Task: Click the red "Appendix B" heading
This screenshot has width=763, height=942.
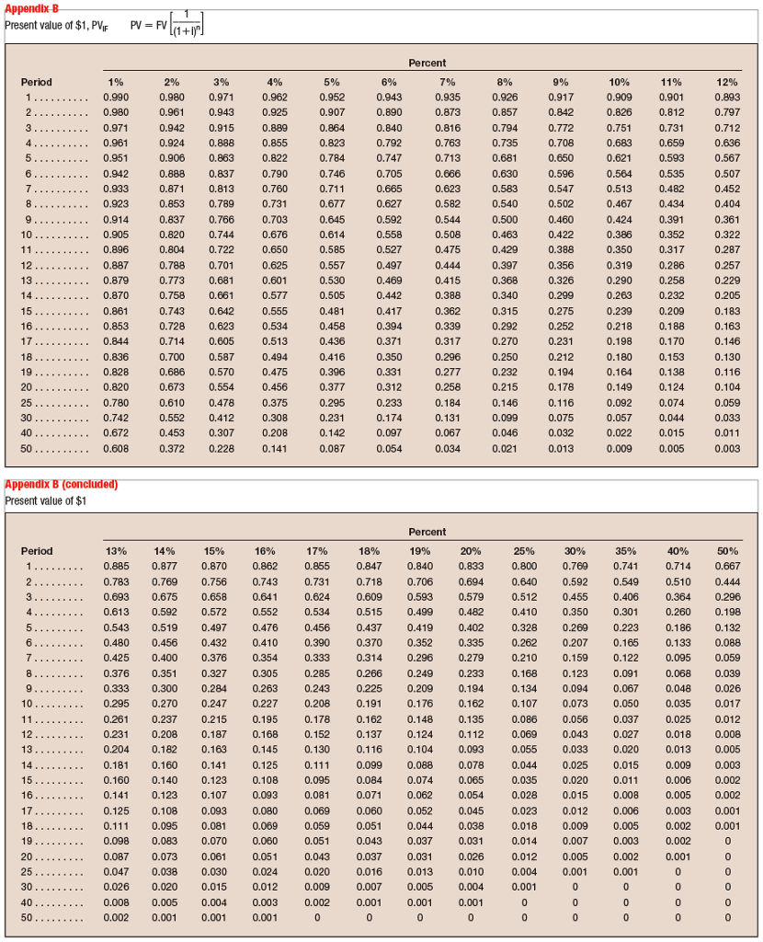Action: pos(30,7)
